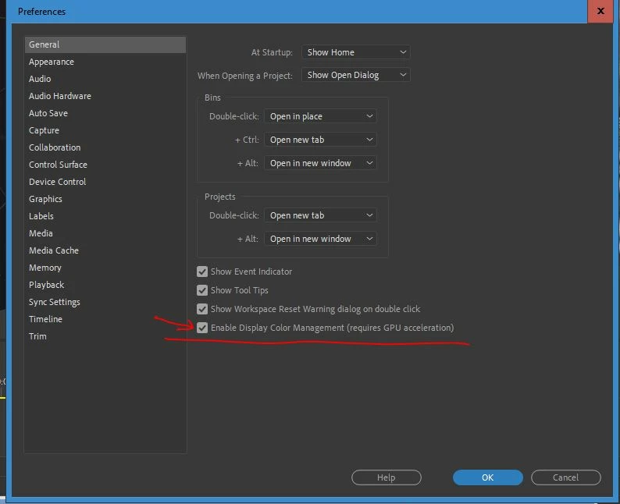
Task: Confirm preferences with the OK button
Action: [x=487, y=477]
